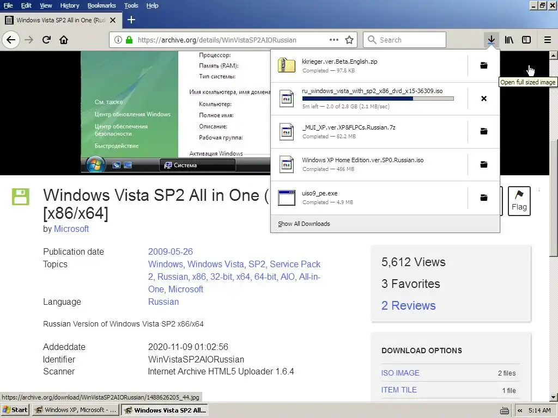The width and height of the screenshot is (558, 418).
Task: Open the File menu
Action: pos(8,5)
